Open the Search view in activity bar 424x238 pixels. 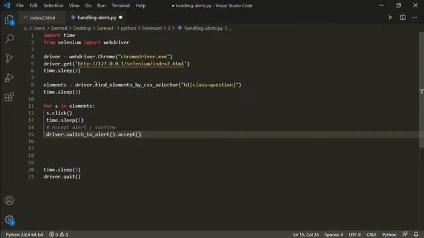9,38
